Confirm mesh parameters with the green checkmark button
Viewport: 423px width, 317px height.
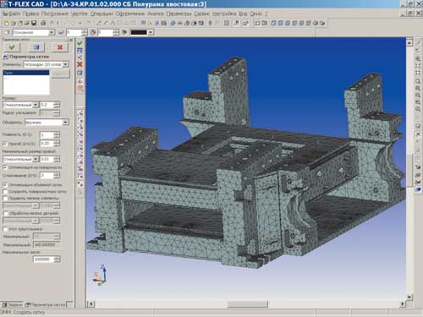click(x=12, y=47)
